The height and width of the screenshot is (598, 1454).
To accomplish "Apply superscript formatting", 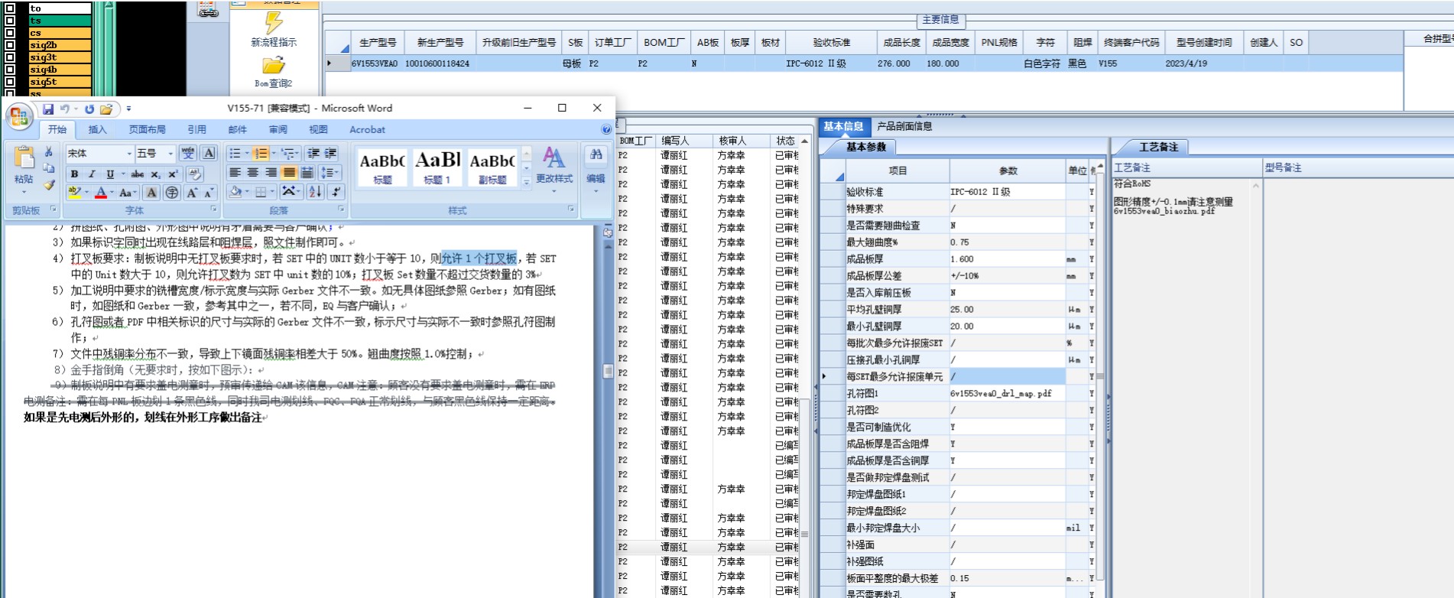I will coord(173,174).
